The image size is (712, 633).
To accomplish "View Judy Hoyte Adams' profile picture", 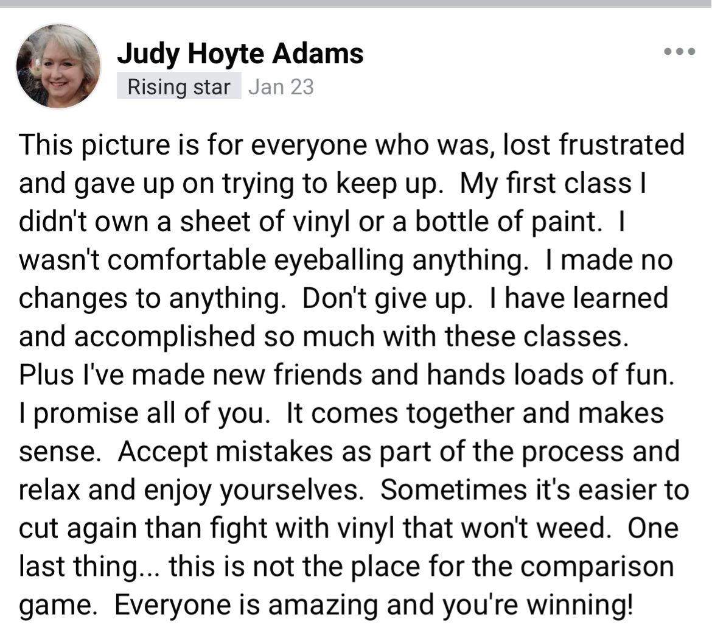I will [x=58, y=66].
